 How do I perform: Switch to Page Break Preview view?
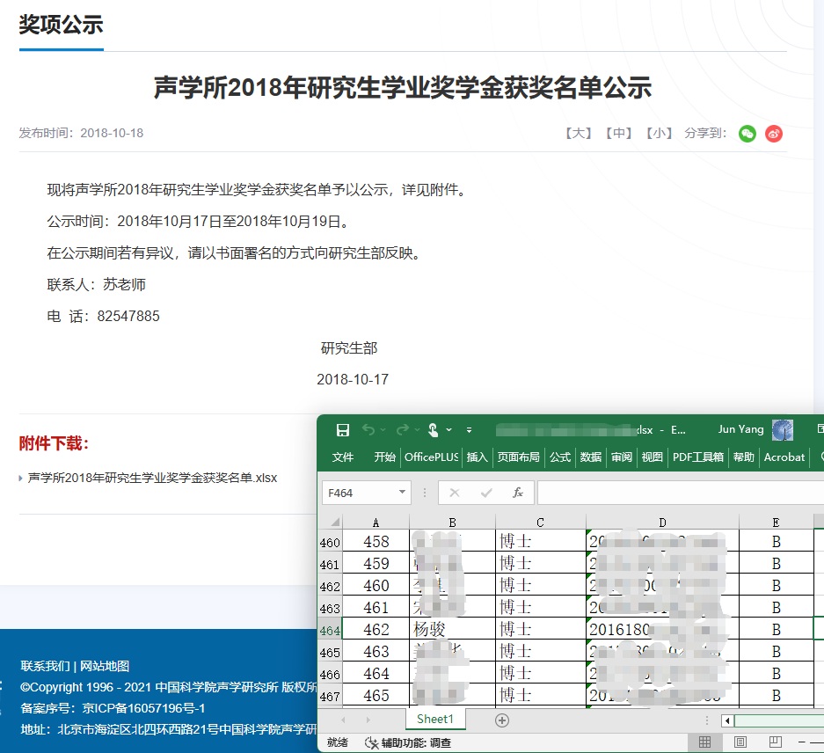click(x=776, y=742)
